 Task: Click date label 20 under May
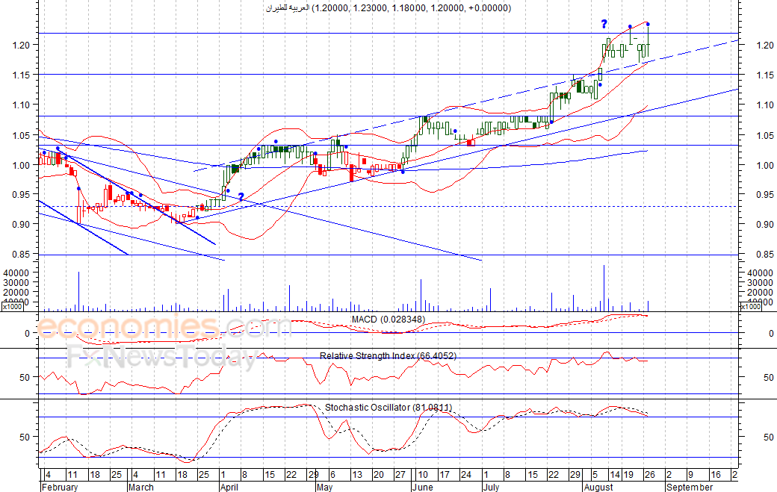click(x=379, y=475)
